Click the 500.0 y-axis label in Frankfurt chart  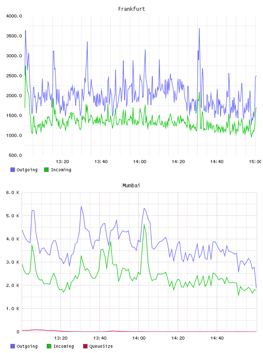15,155
